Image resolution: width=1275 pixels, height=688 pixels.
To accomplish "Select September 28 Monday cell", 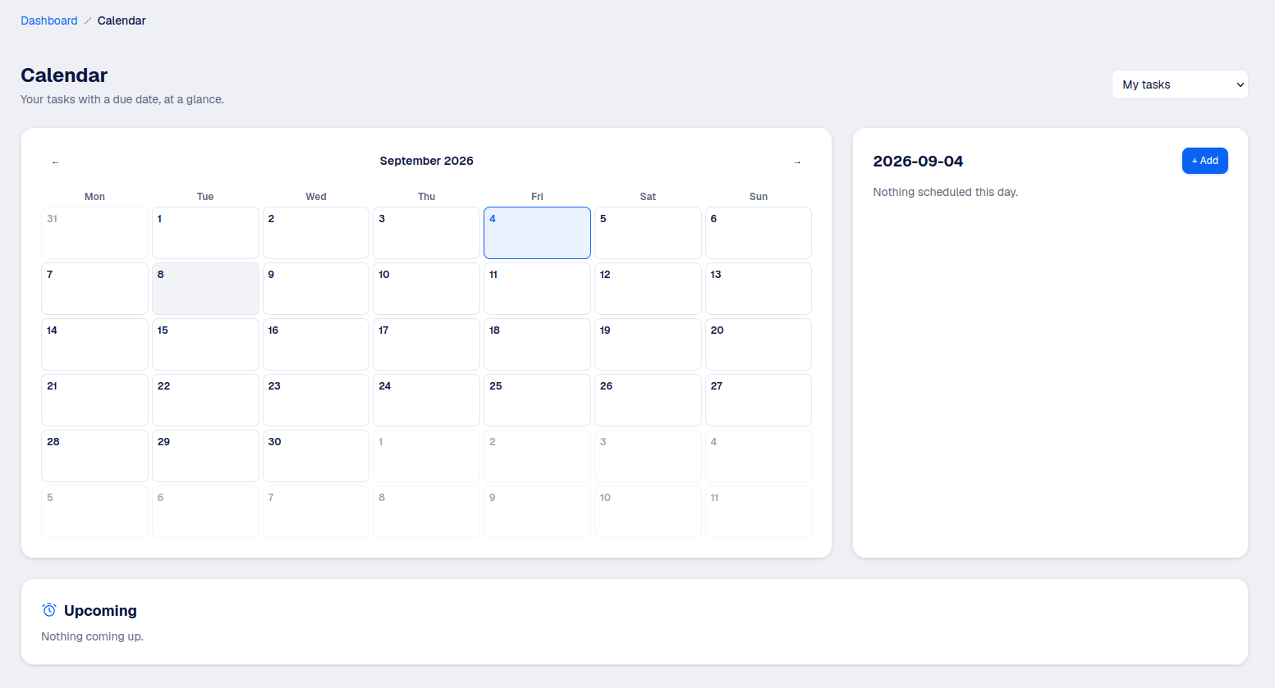I will tap(94, 456).
